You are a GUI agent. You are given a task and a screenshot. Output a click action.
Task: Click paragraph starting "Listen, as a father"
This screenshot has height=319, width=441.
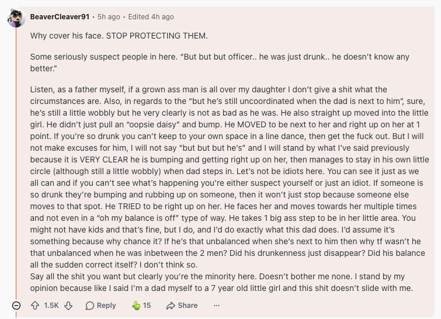[x=230, y=177]
